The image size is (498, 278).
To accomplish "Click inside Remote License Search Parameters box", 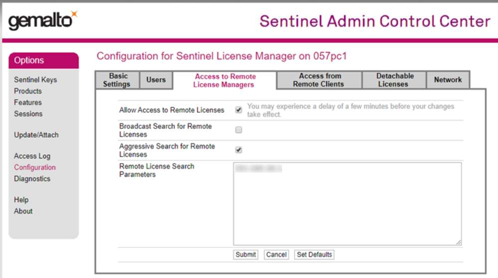I will tap(347, 204).
